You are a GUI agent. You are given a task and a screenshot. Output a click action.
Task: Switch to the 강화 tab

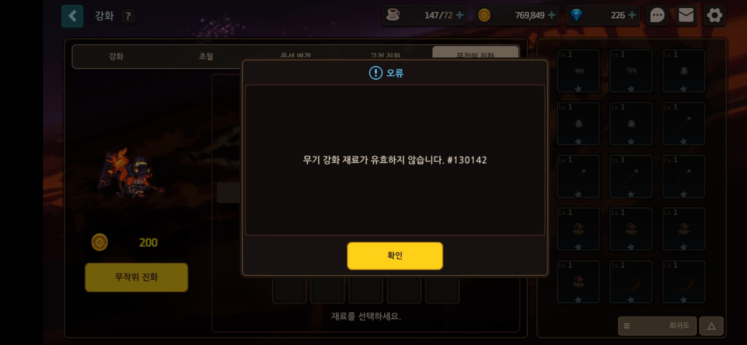116,57
